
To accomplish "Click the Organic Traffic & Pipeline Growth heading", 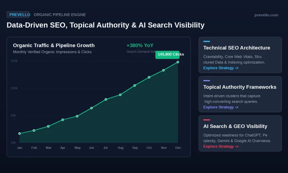I will coord(54,45).
